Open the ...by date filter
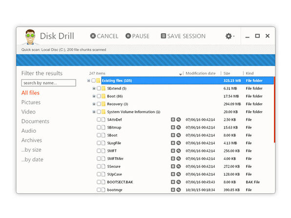This screenshot has width=291, height=218. tap(32, 159)
